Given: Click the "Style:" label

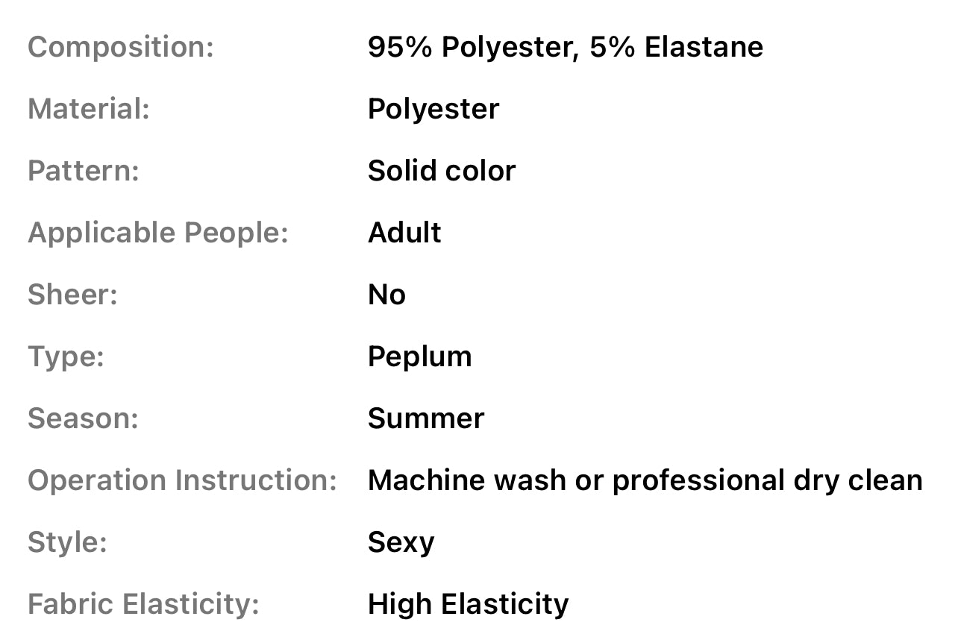Looking at the screenshot, I should tap(67, 542).
